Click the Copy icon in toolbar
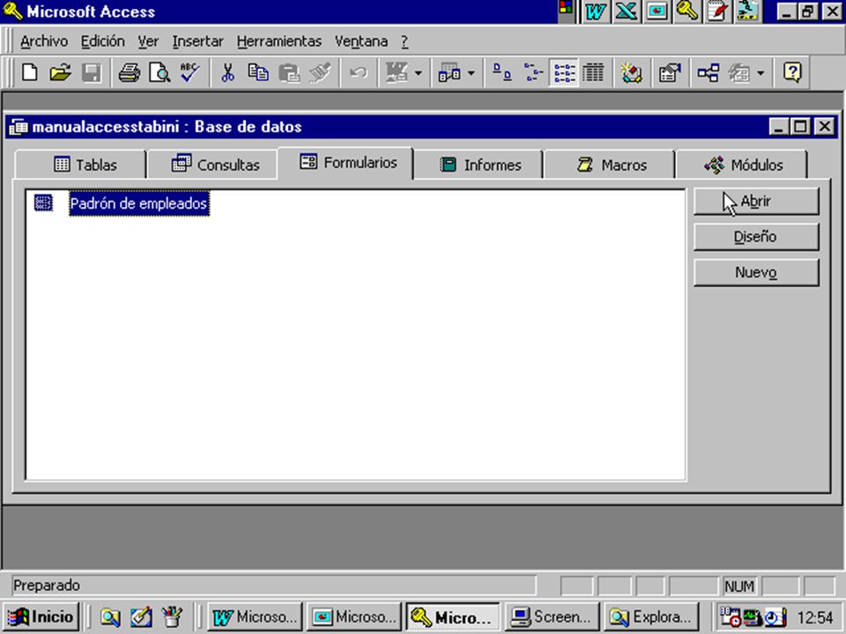 coord(258,72)
